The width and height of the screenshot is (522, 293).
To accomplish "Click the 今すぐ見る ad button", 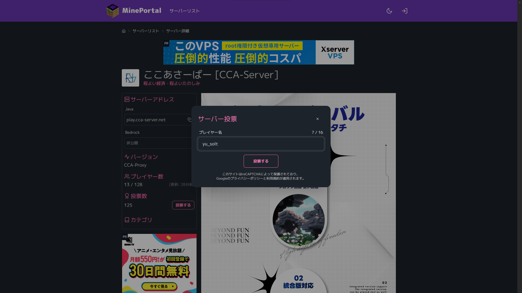I will click(x=159, y=286).
